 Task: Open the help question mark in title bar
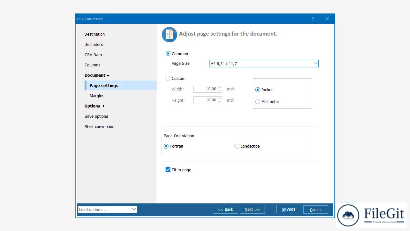tap(313, 19)
